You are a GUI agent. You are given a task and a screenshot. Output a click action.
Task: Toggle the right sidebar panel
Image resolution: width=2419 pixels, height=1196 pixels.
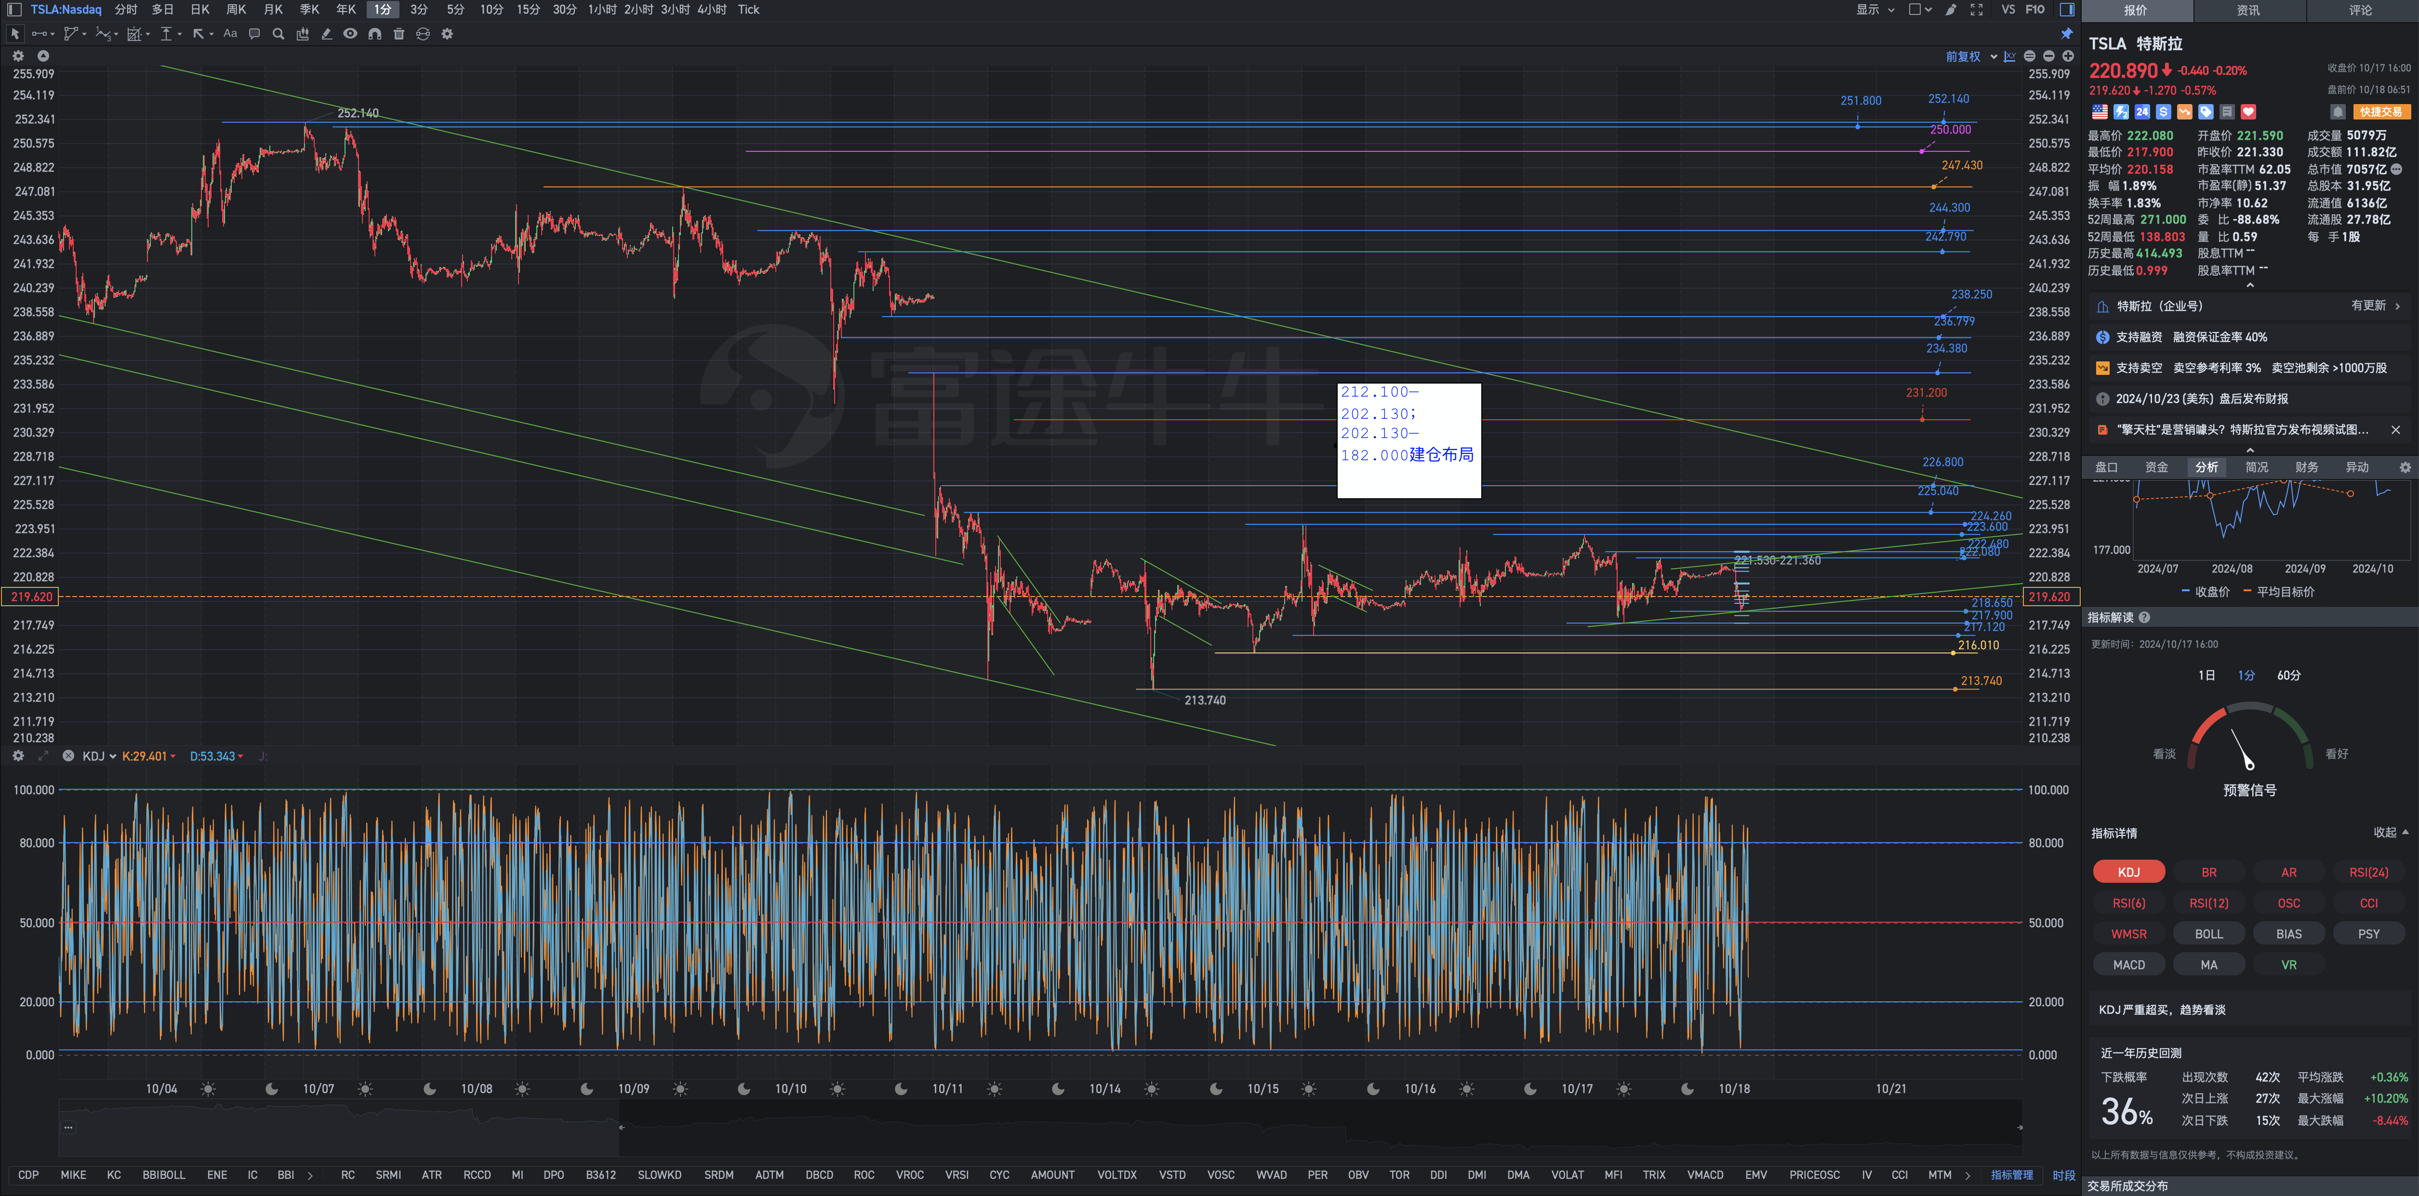click(x=2067, y=9)
